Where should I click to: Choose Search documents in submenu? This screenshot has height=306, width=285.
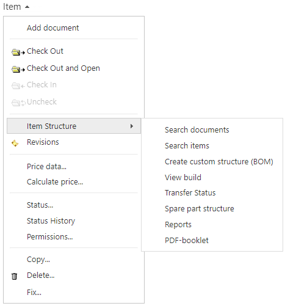pyautogui.click(x=197, y=130)
